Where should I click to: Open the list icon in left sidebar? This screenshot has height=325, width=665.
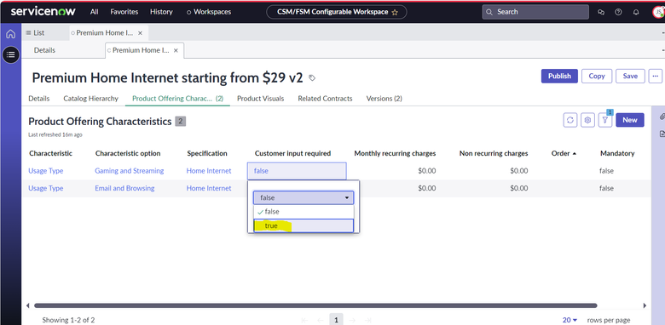coord(10,54)
